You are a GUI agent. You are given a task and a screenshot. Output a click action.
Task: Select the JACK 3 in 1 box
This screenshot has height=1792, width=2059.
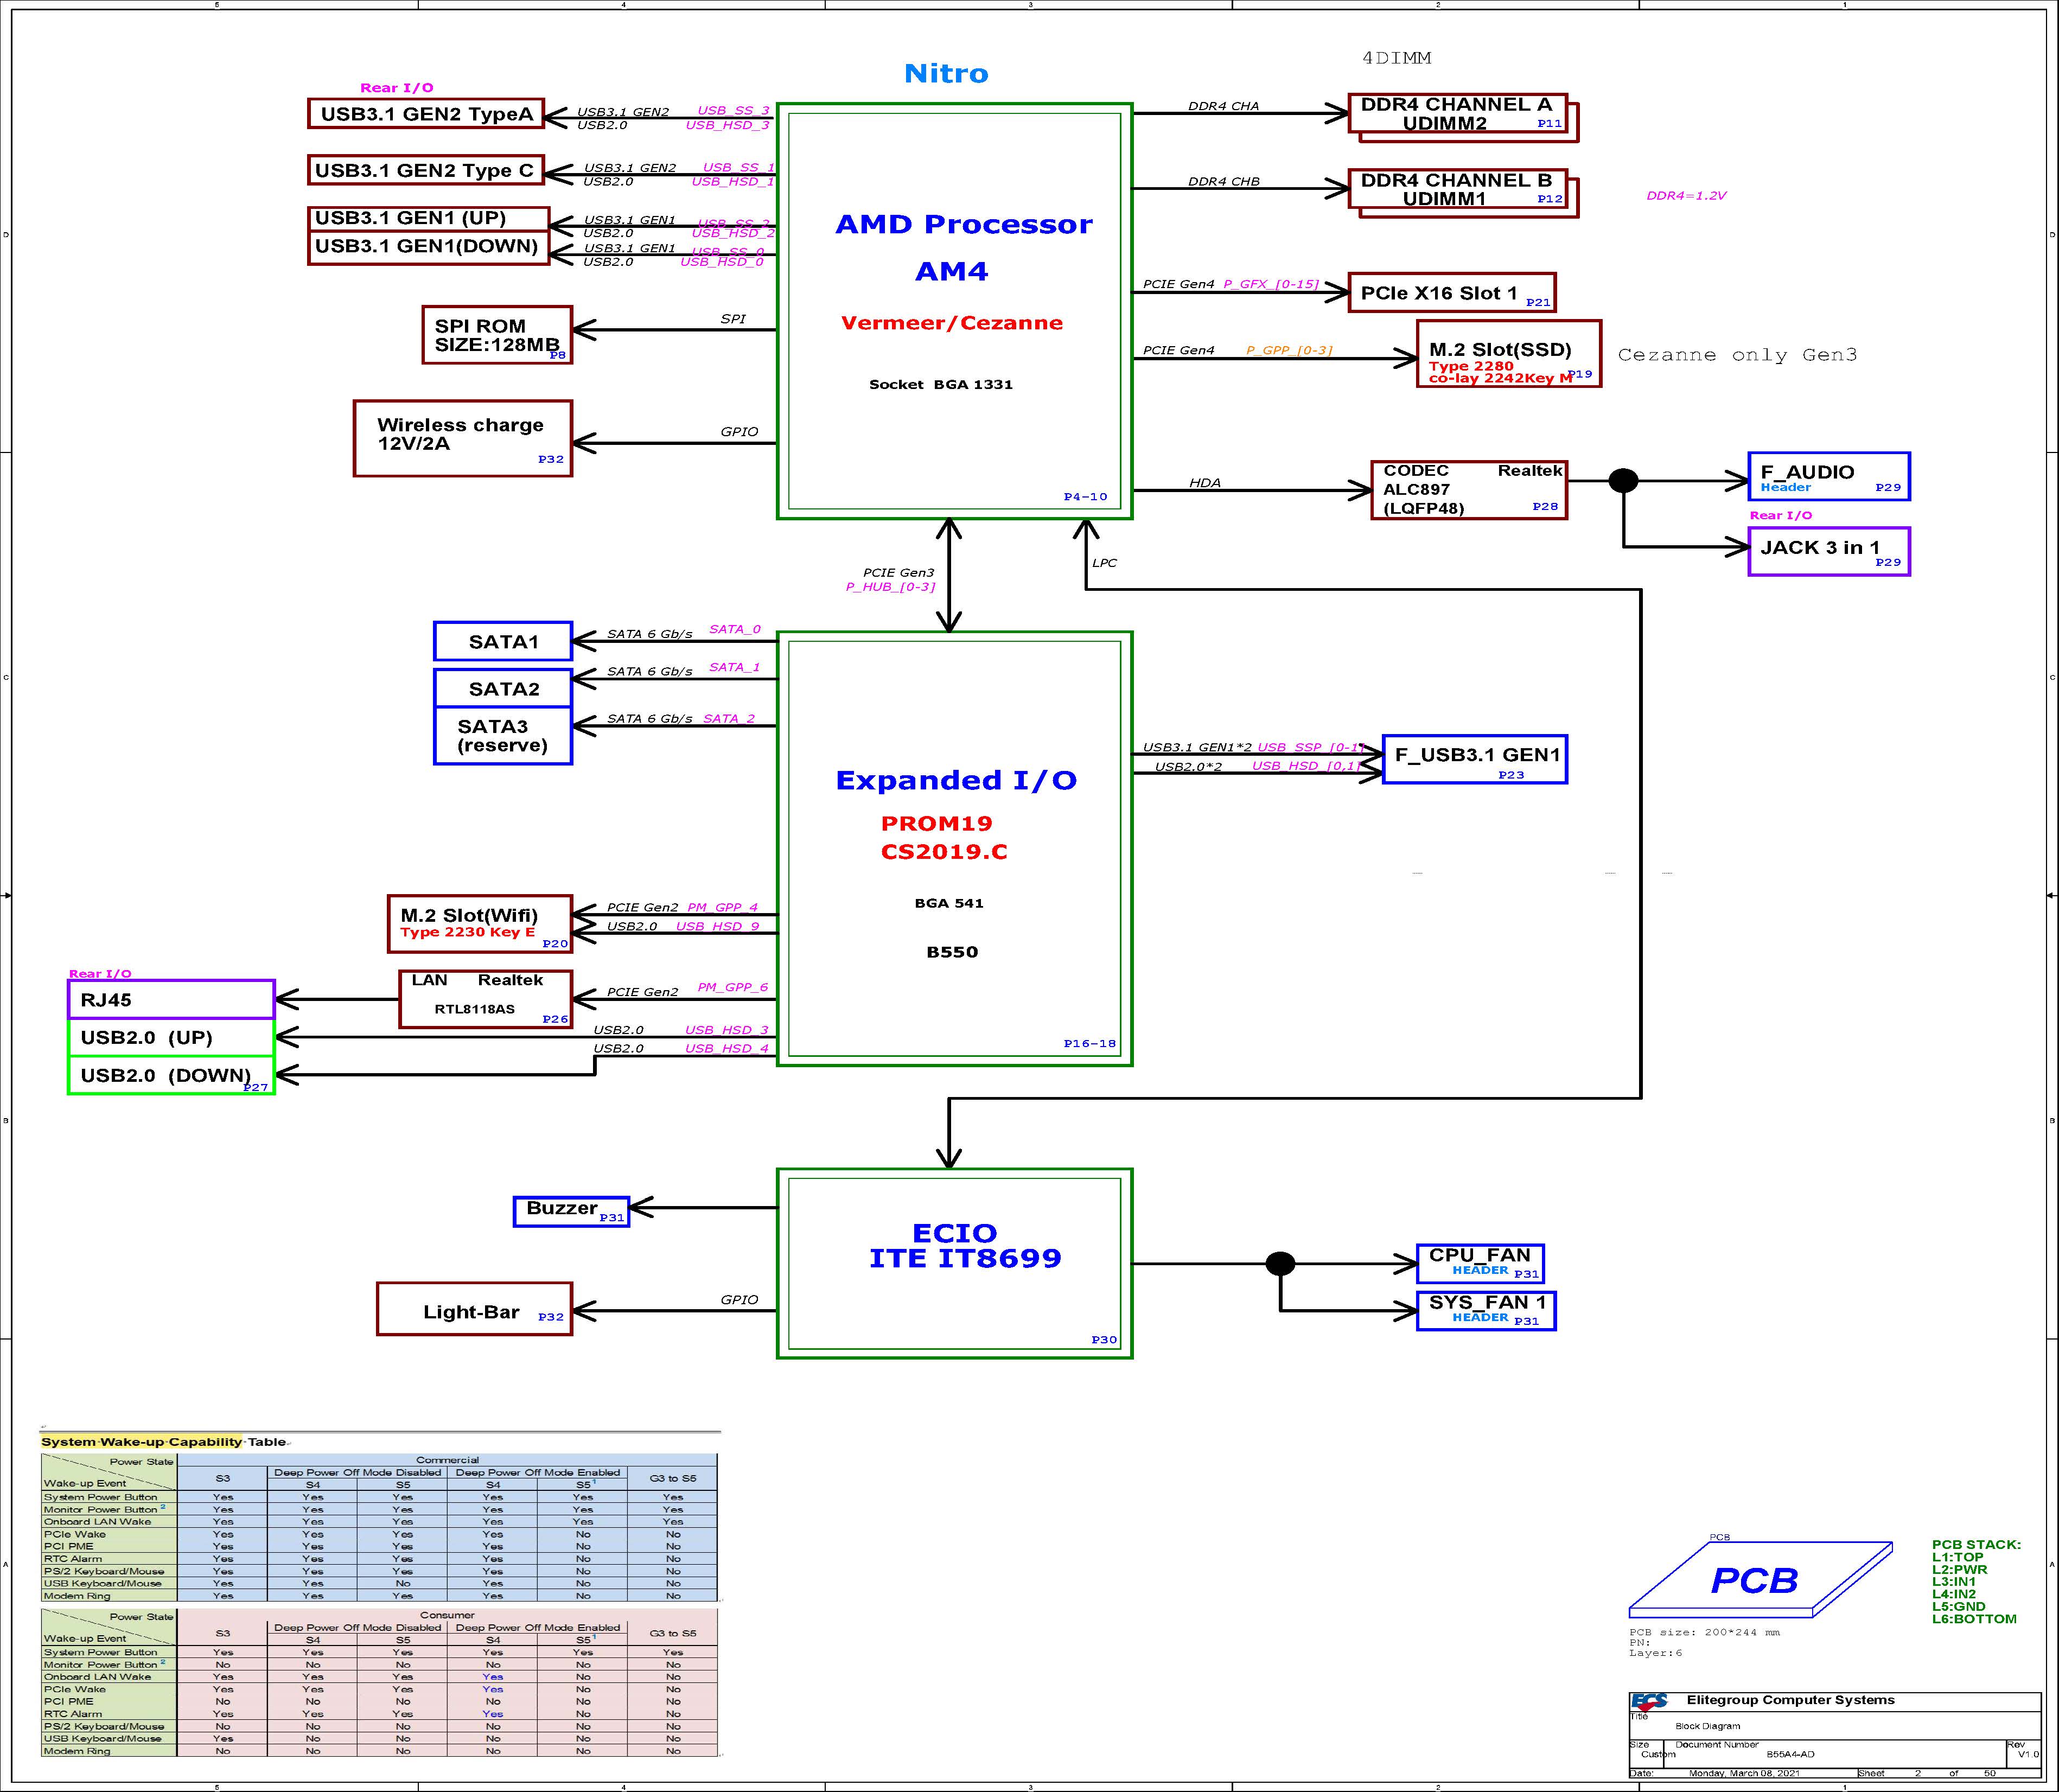pos(1829,551)
